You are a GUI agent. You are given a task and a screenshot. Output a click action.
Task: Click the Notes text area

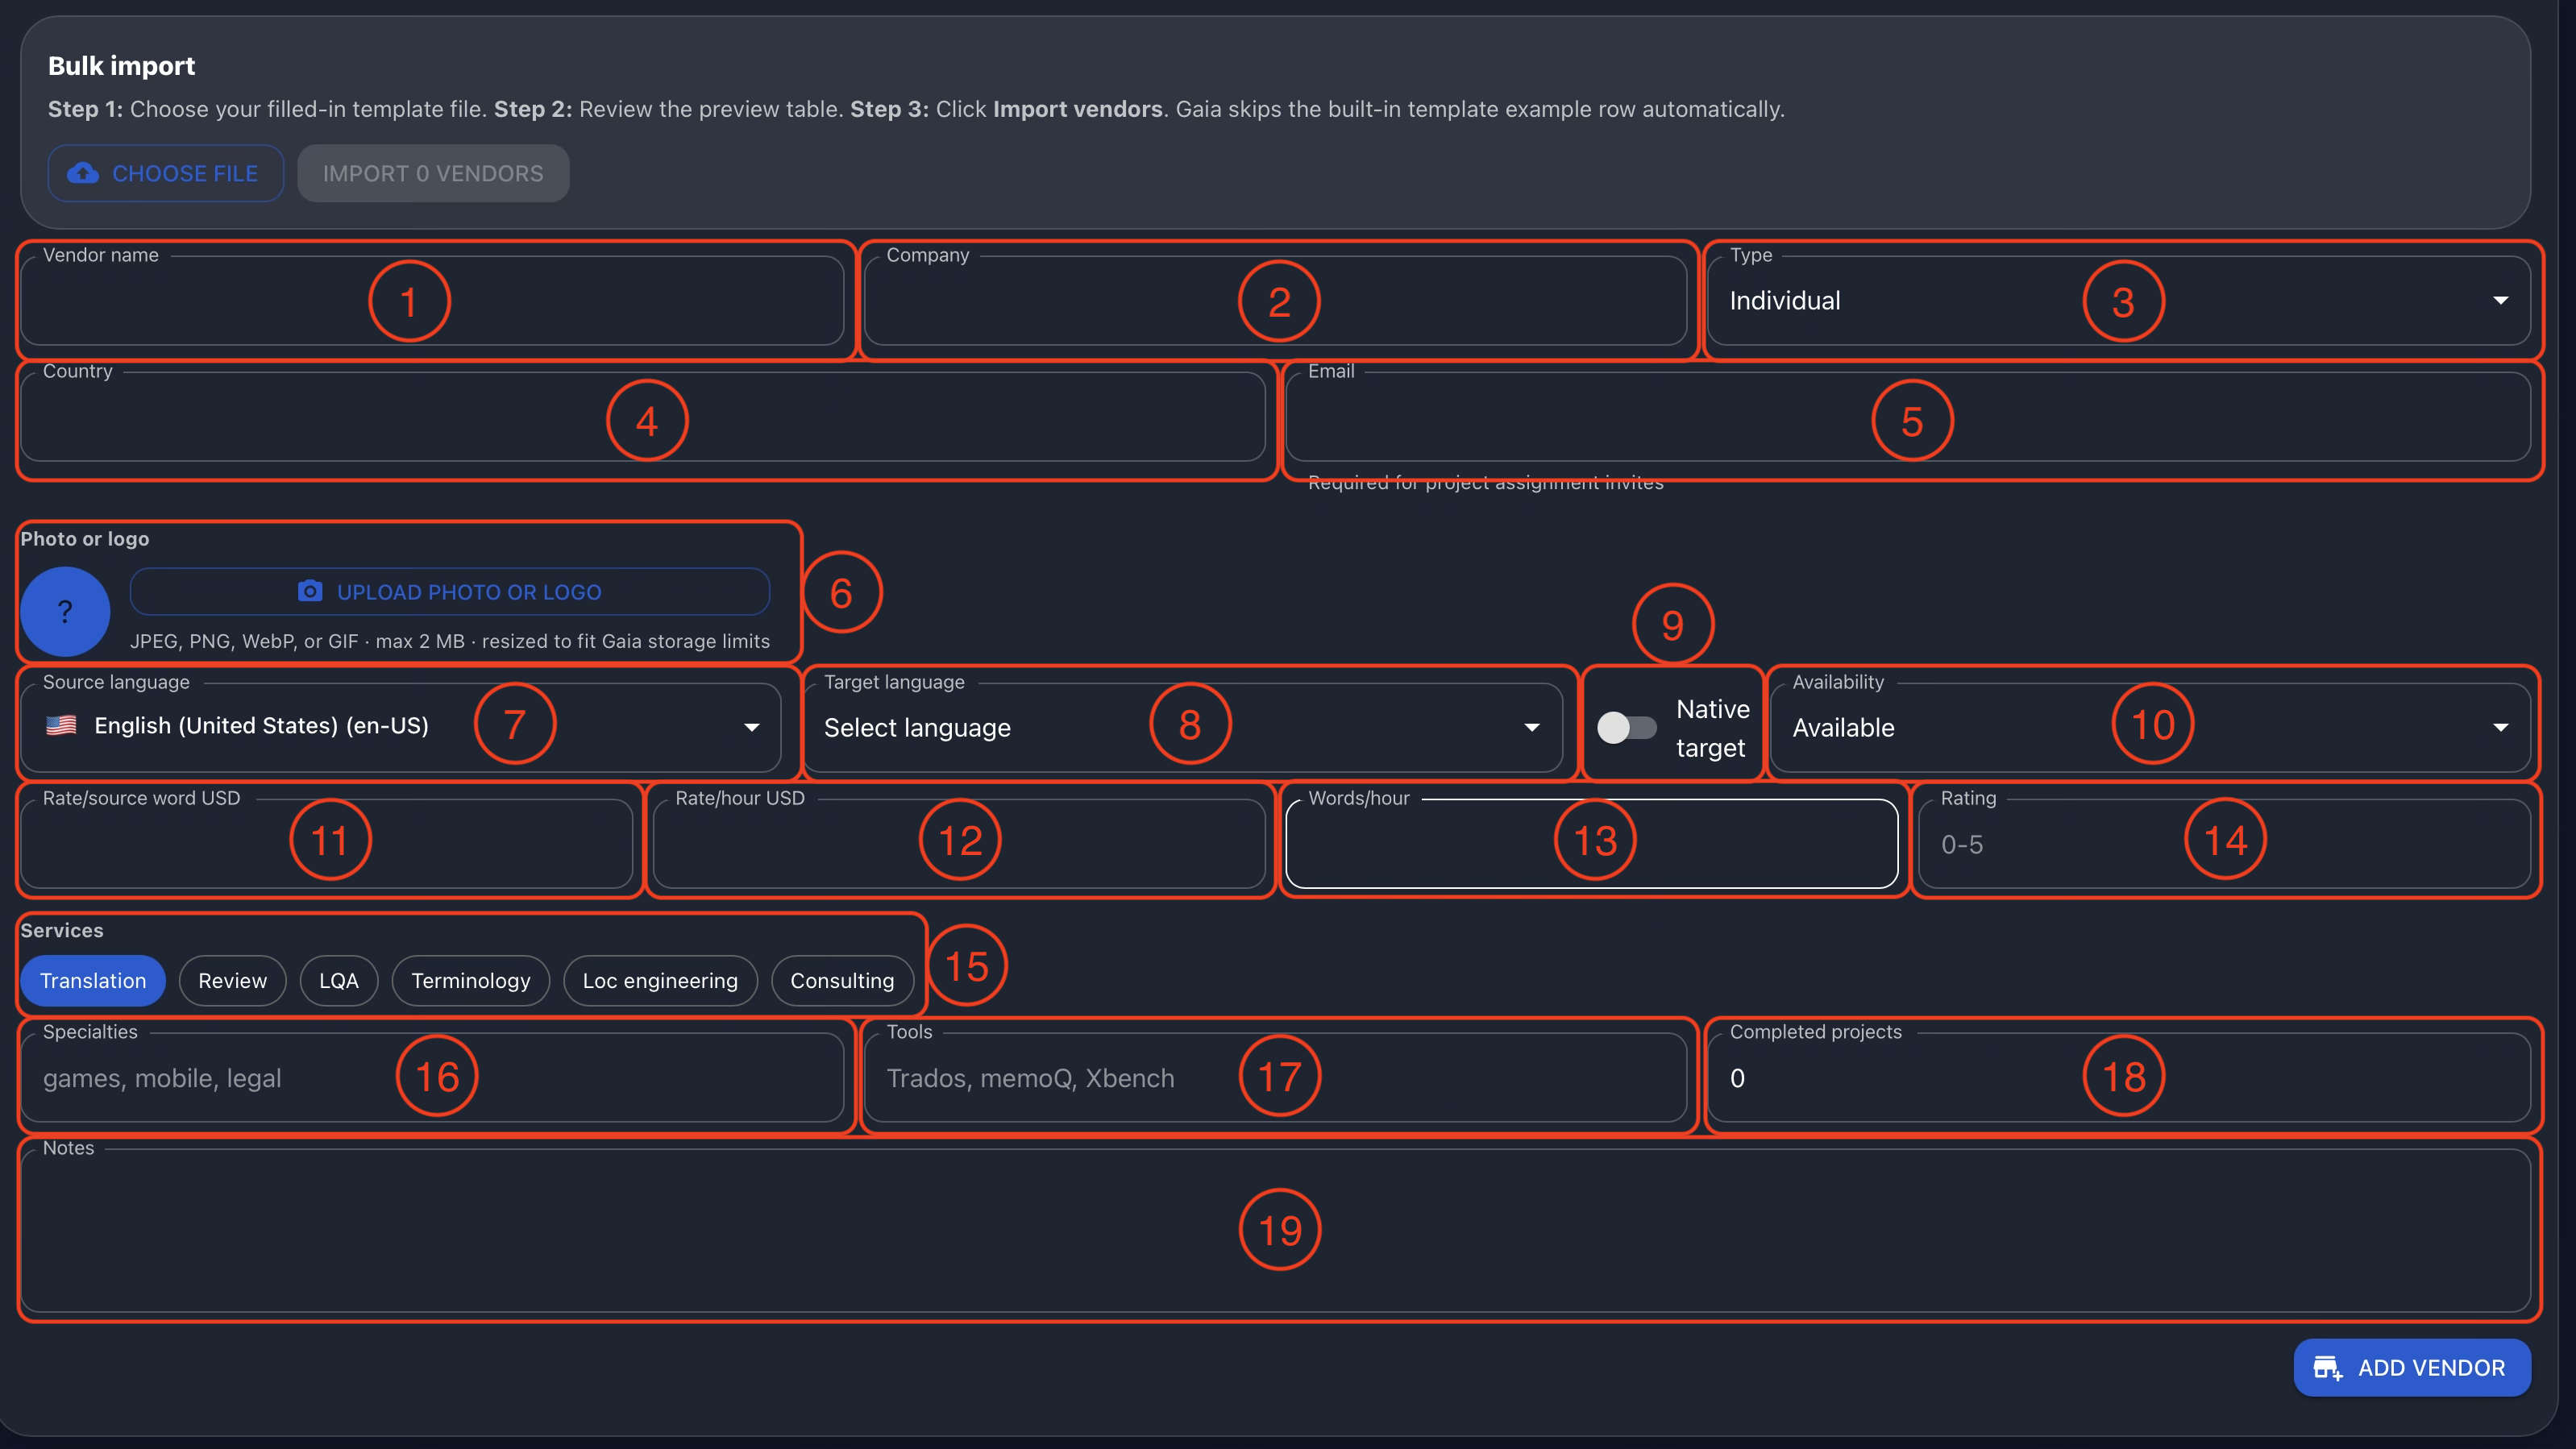point(1275,1230)
